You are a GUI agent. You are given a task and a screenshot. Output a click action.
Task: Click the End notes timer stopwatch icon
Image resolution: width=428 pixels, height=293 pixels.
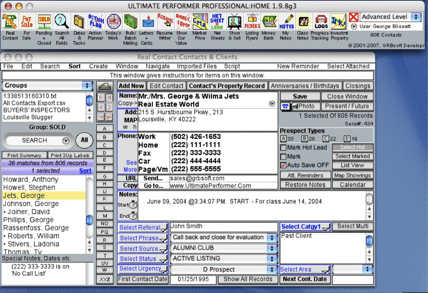pos(133,216)
